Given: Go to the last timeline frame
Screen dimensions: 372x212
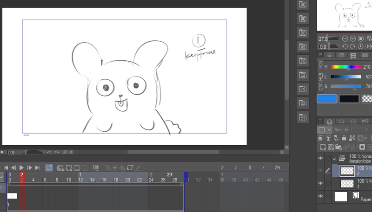Looking at the screenshot, I should 37,167.
